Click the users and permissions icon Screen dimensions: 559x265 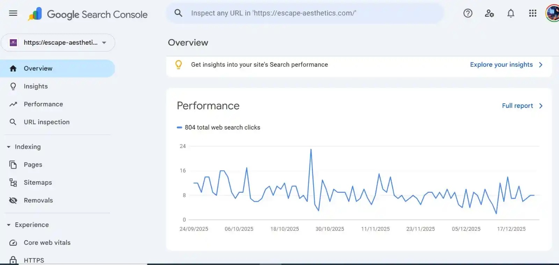[489, 13]
